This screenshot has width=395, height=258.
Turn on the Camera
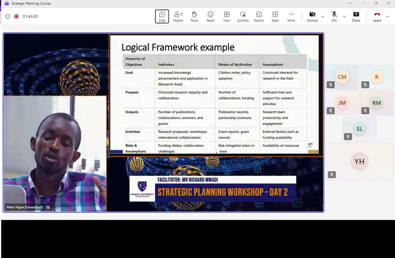point(312,16)
